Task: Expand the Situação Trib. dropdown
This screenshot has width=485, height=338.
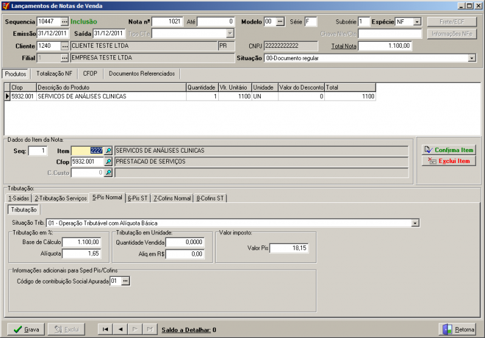Action: pyautogui.click(x=415, y=223)
